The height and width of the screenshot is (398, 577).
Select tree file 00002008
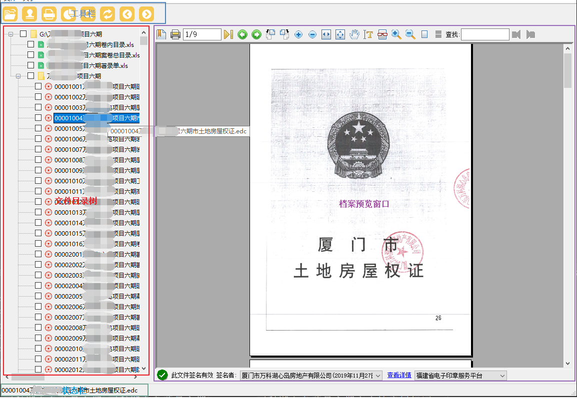[x=97, y=328]
